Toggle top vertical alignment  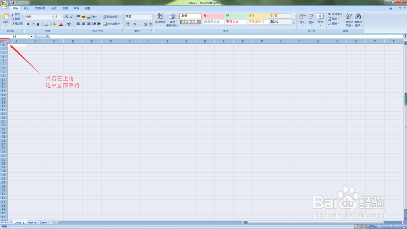coord(79,17)
